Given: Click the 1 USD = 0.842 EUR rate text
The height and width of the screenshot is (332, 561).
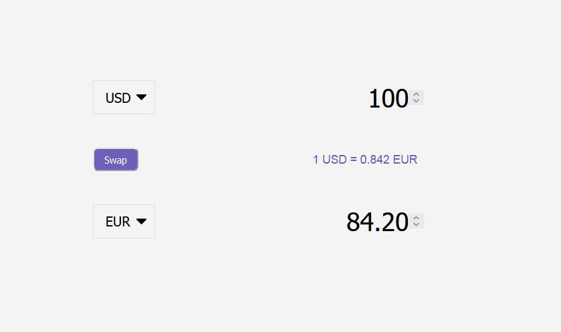Looking at the screenshot, I should point(365,160).
